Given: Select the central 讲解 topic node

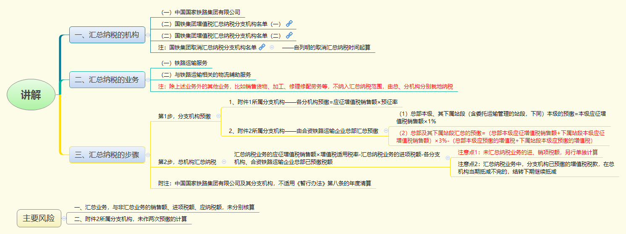Looking at the screenshot, I should [31, 95].
